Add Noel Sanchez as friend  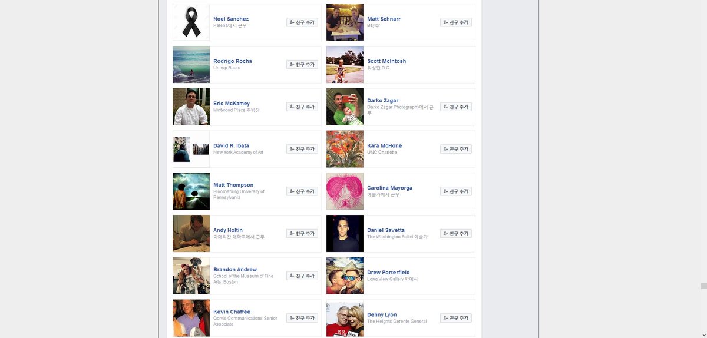coord(302,22)
